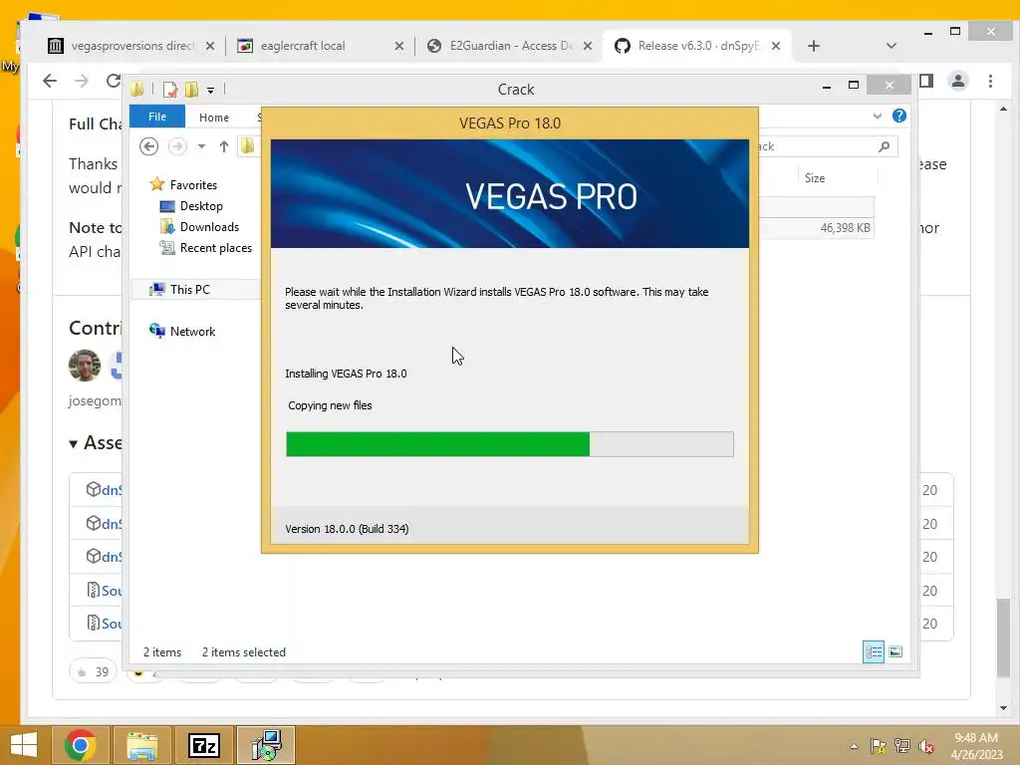Select Network in the navigation pane
Screen dimensions: 1020x765
click(192, 331)
